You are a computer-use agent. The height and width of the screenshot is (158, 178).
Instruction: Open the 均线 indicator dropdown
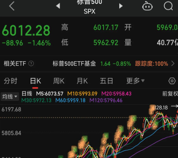[x=10, y=96]
